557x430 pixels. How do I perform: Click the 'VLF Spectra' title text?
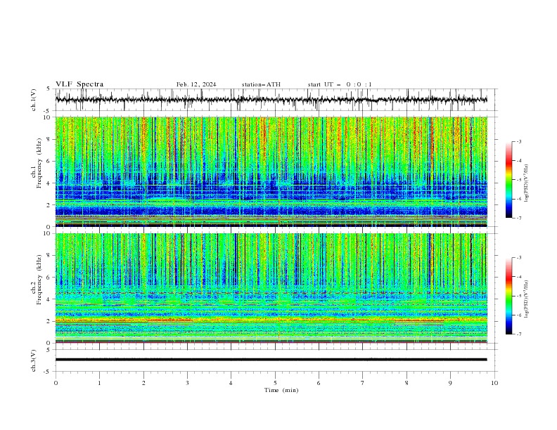pyautogui.click(x=79, y=84)
